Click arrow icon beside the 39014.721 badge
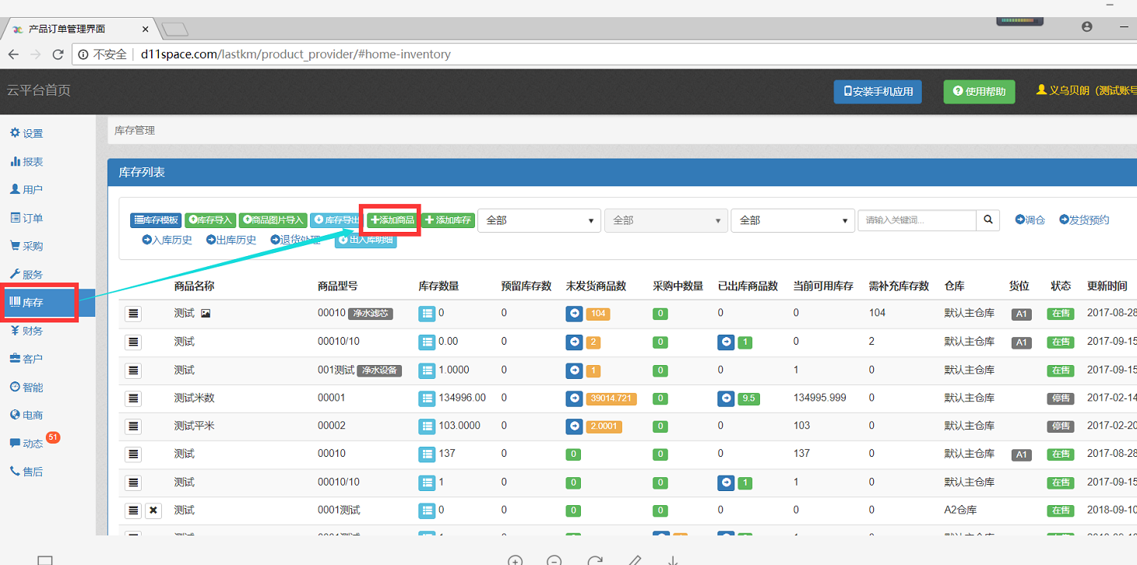The width and height of the screenshot is (1137, 565). [x=574, y=398]
